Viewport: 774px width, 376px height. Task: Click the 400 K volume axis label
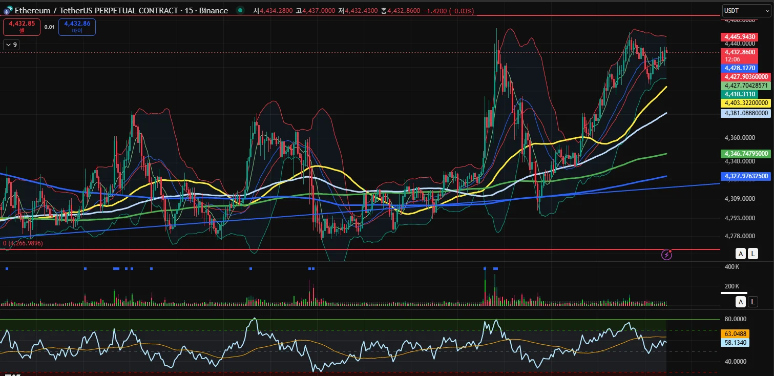click(x=732, y=267)
